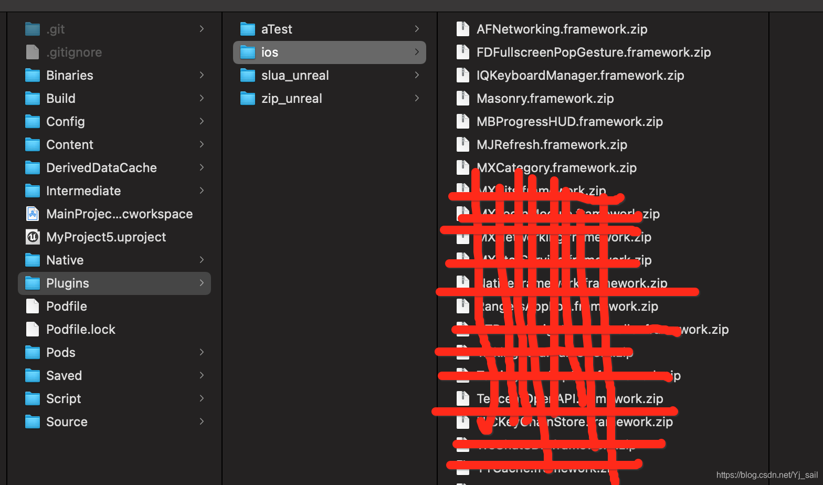Click the Binaries folder icon
The width and height of the screenshot is (823, 485).
click(x=33, y=75)
